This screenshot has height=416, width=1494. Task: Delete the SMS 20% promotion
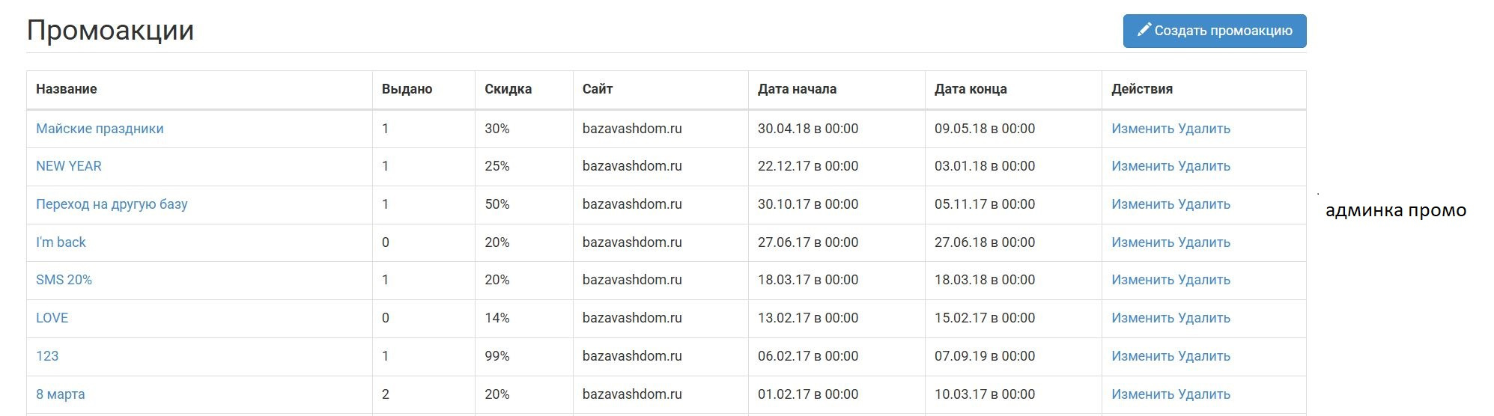point(1204,280)
